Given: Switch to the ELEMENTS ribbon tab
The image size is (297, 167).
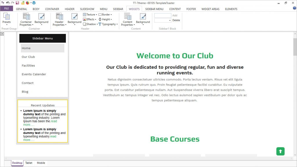Looking at the screenshot, I should coord(231,9).
